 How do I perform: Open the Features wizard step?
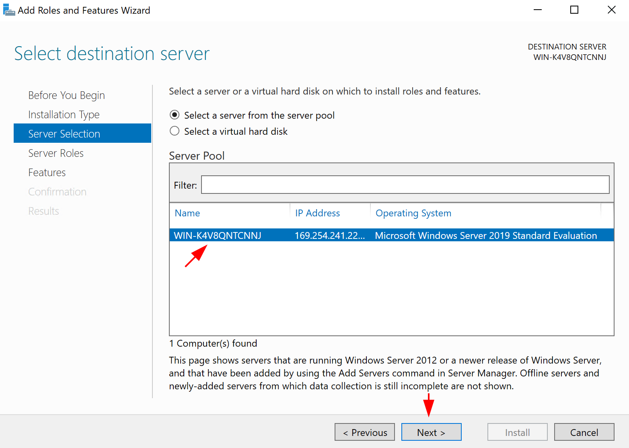point(47,172)
